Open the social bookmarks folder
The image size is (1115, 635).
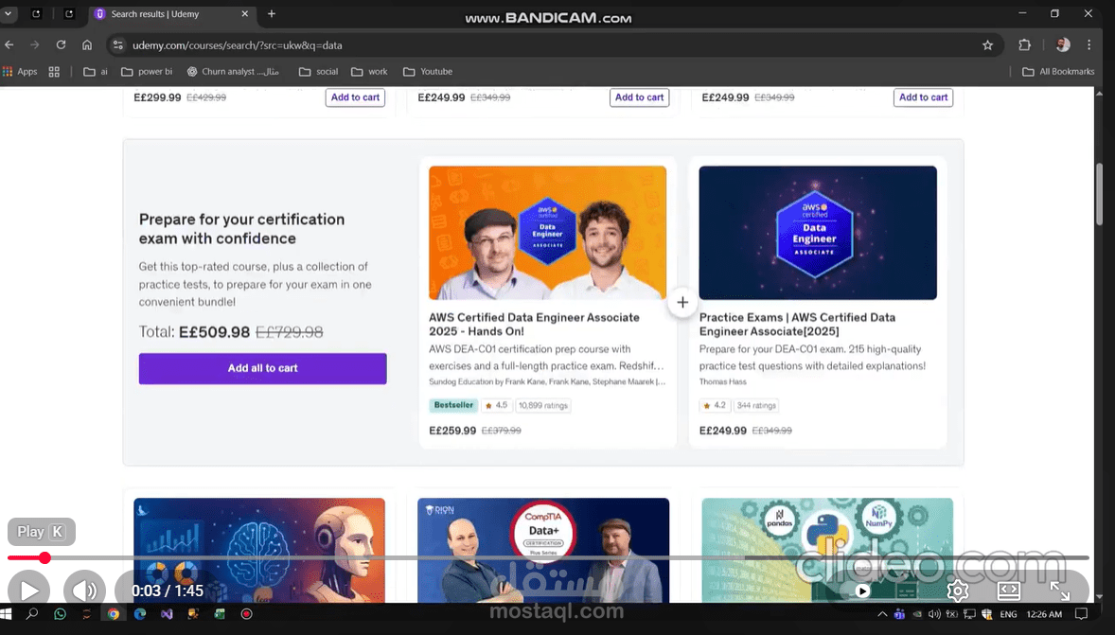[x=319, y=71]
